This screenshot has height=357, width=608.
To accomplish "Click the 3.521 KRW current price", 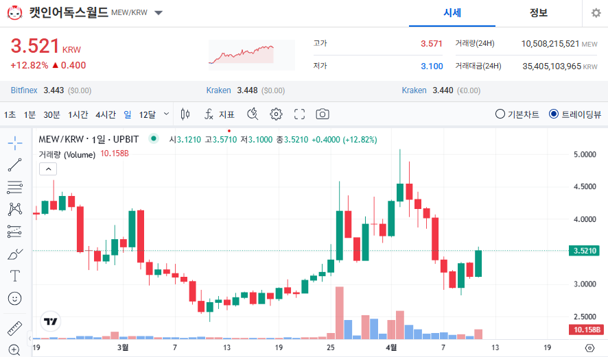I will (46, 46).
